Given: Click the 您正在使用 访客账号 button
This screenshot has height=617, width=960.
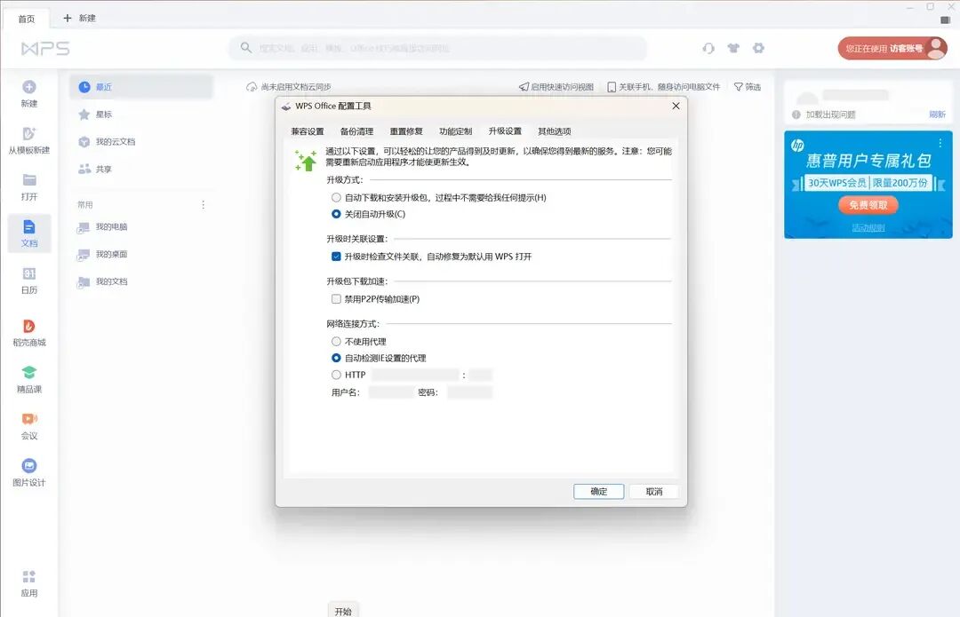Looking at the screenshot, I should pyautogui.click(x=892, y=48).
